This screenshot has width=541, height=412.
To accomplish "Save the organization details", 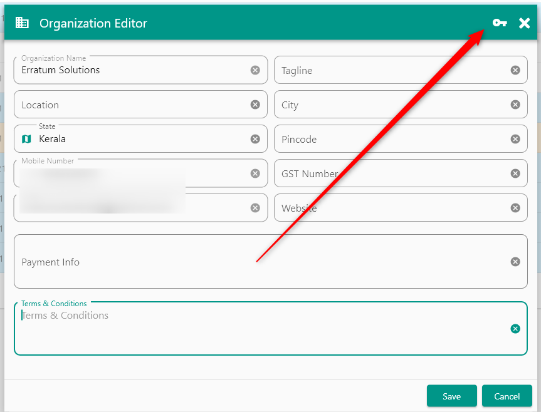I will (x=451, y=396).
